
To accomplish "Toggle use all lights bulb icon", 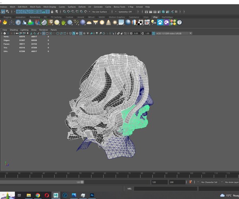I will (88, 33).
